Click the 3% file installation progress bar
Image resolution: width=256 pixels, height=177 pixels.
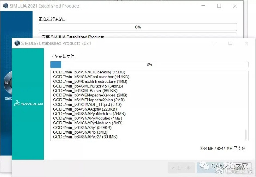(150, 65)
